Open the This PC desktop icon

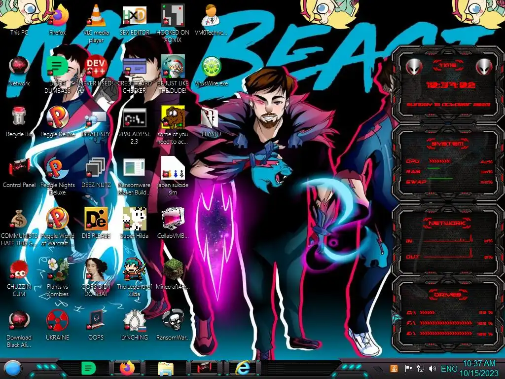(19, 20)
